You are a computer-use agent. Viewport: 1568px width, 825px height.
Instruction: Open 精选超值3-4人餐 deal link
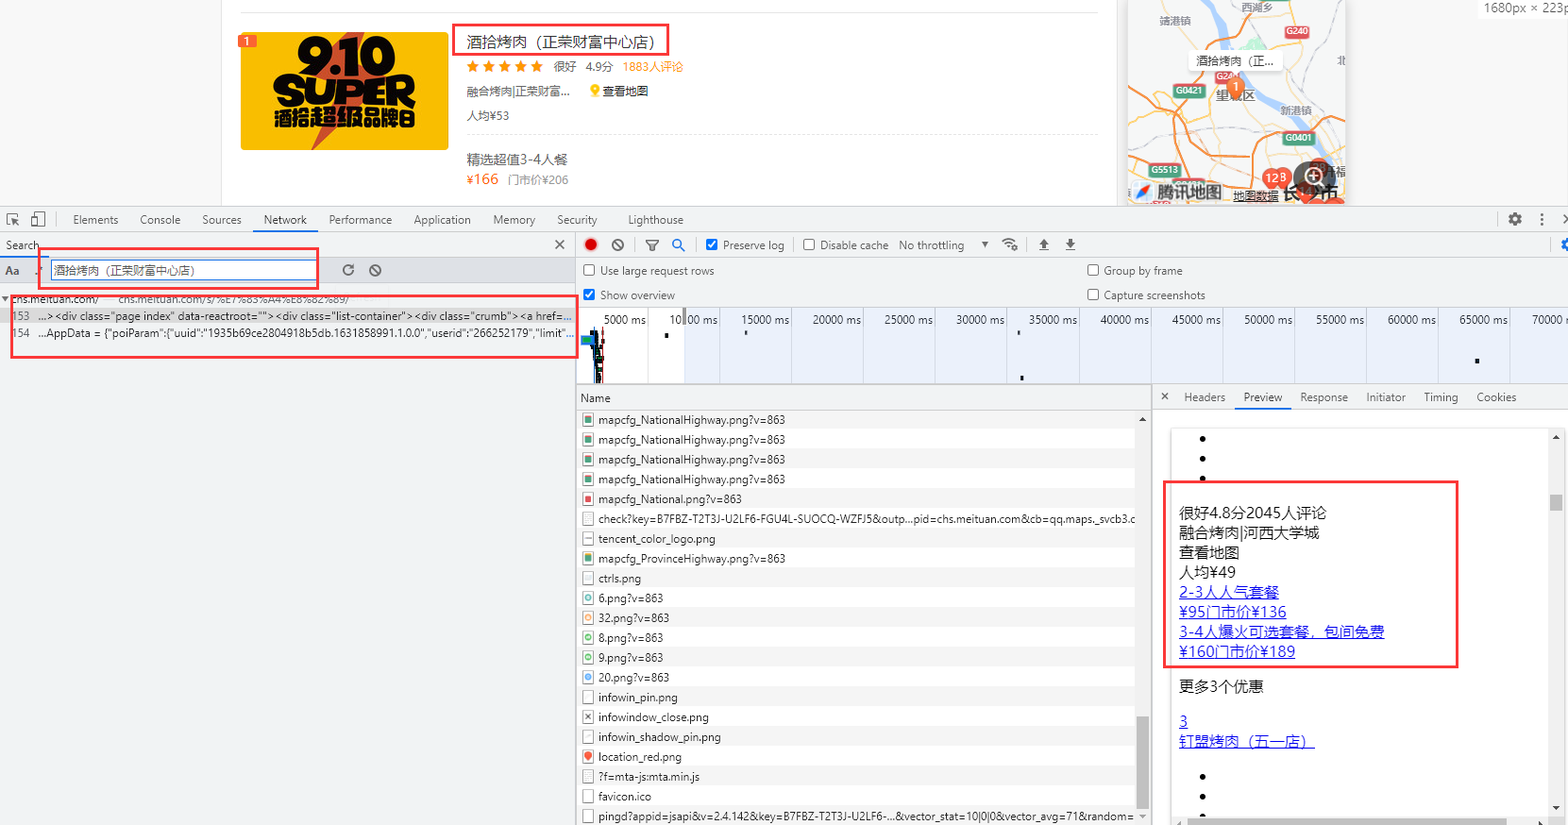517,160
